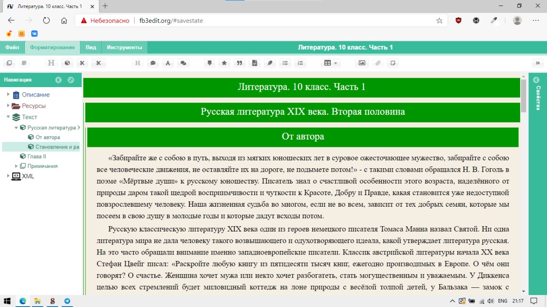Click the ENG language indicator

click(503, 301)
